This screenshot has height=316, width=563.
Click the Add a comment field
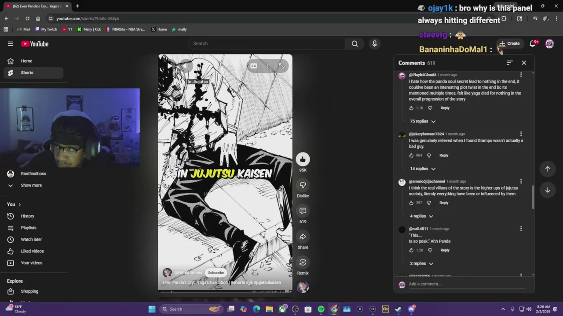point(466,284)
